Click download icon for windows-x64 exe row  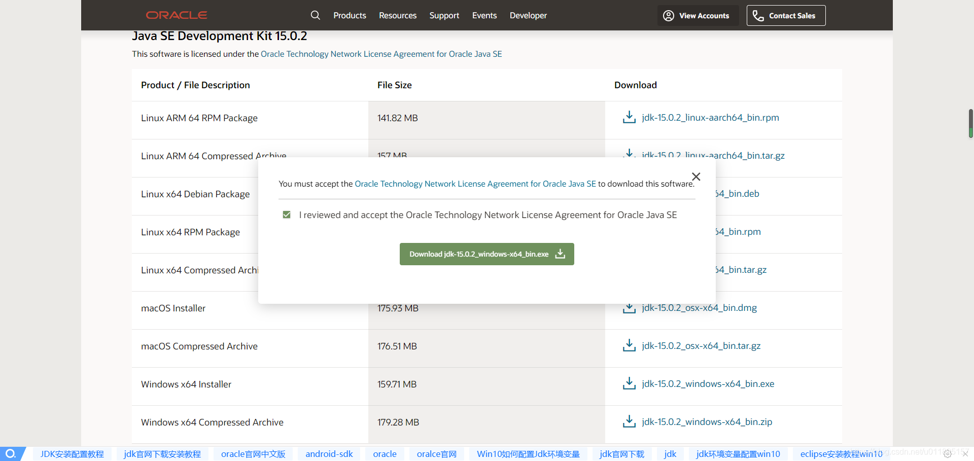tap(629, 383)
